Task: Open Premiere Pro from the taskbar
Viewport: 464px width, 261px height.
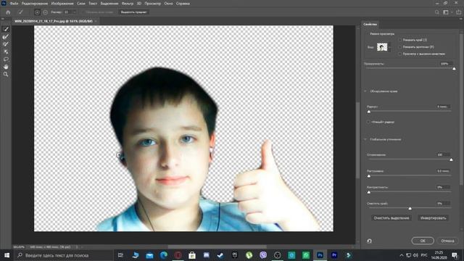Action: (334, 255)
